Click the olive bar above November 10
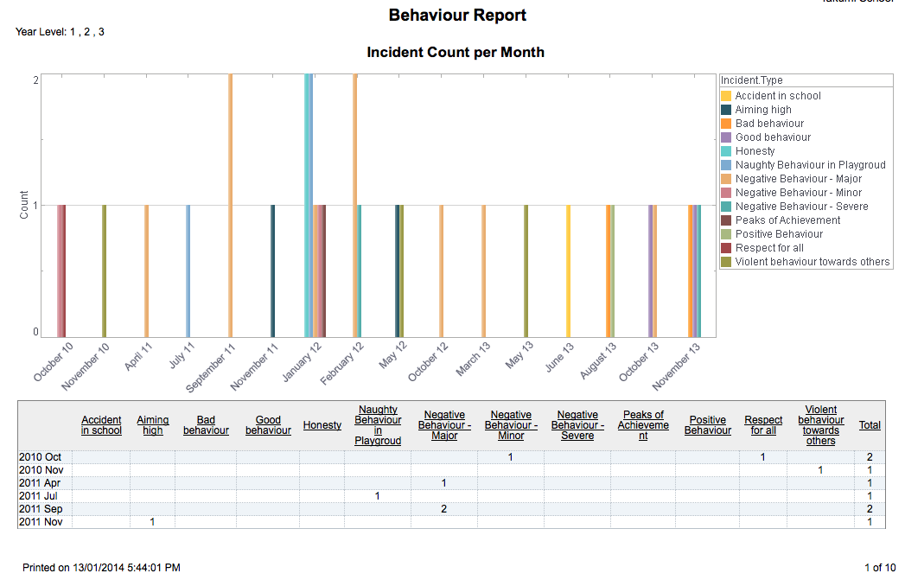This screenshot has height=586, width=905. point(104,271)
